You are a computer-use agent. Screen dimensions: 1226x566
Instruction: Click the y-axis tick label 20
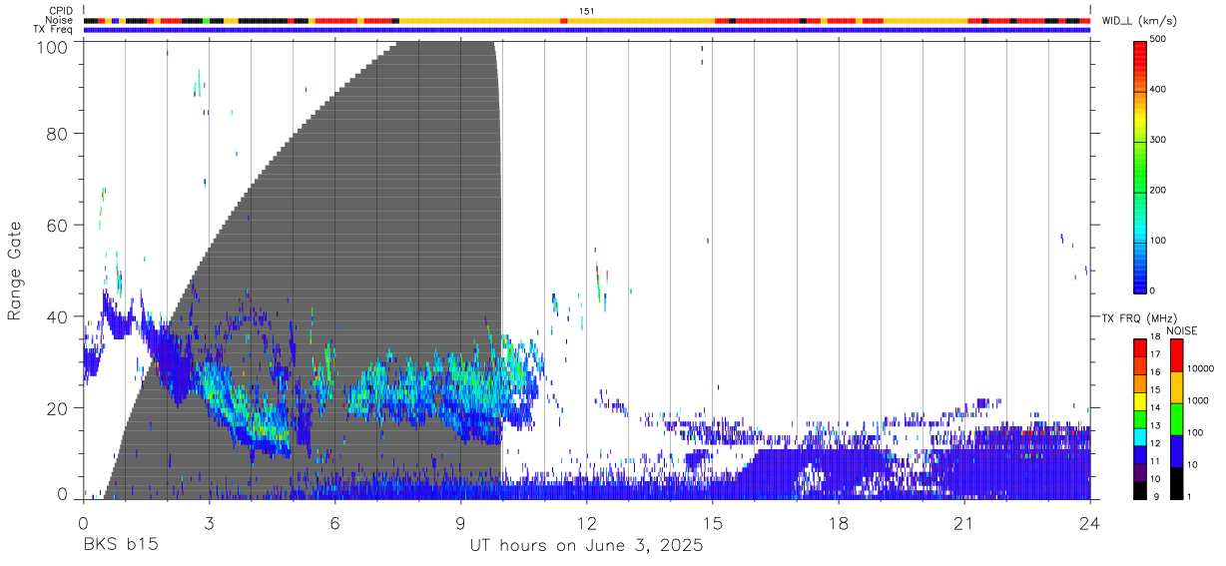[x=58, y=408]
